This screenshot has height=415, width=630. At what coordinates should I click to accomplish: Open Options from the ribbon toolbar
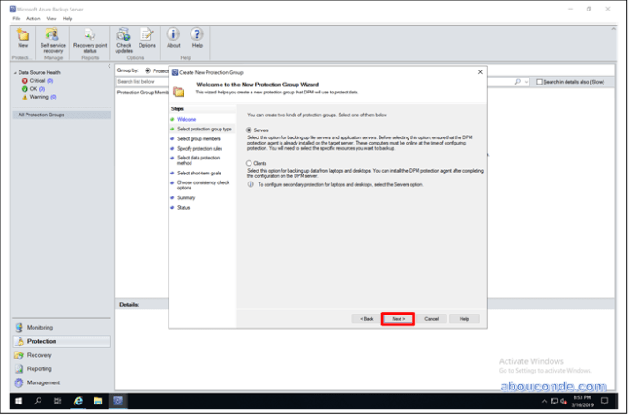(x=146, y=36)
